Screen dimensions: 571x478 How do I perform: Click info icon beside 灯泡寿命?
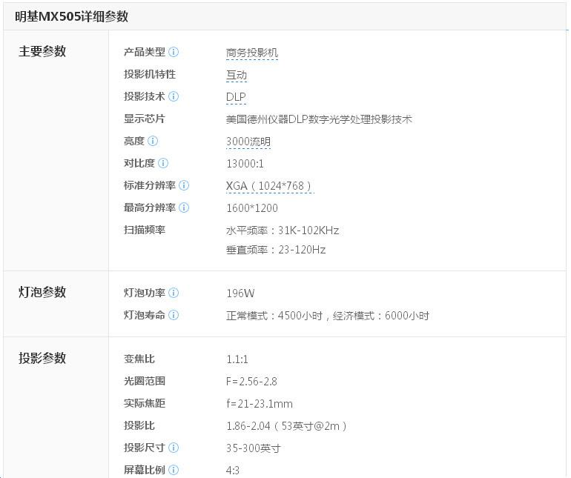(174, 315)
